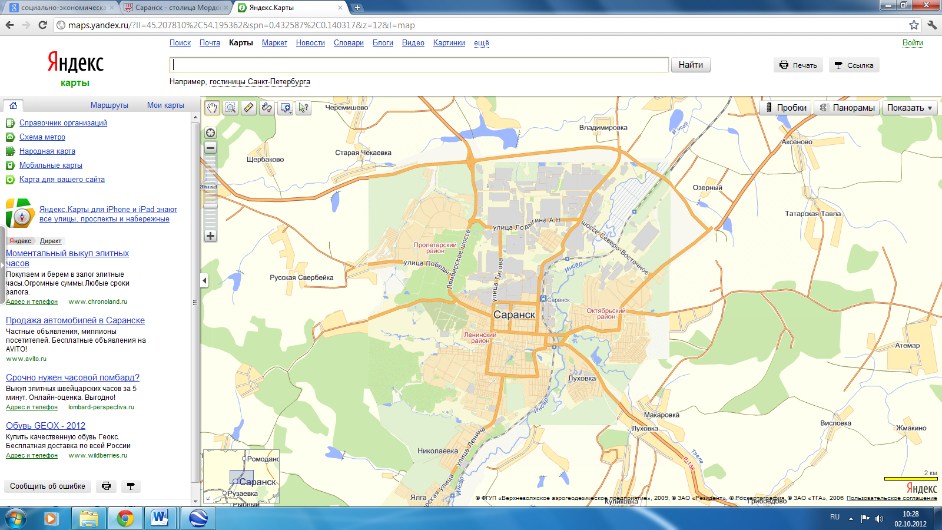Open ad Обувь GEOX - 2012
This screenshot has height=530, width=942.
coord(45,426)
